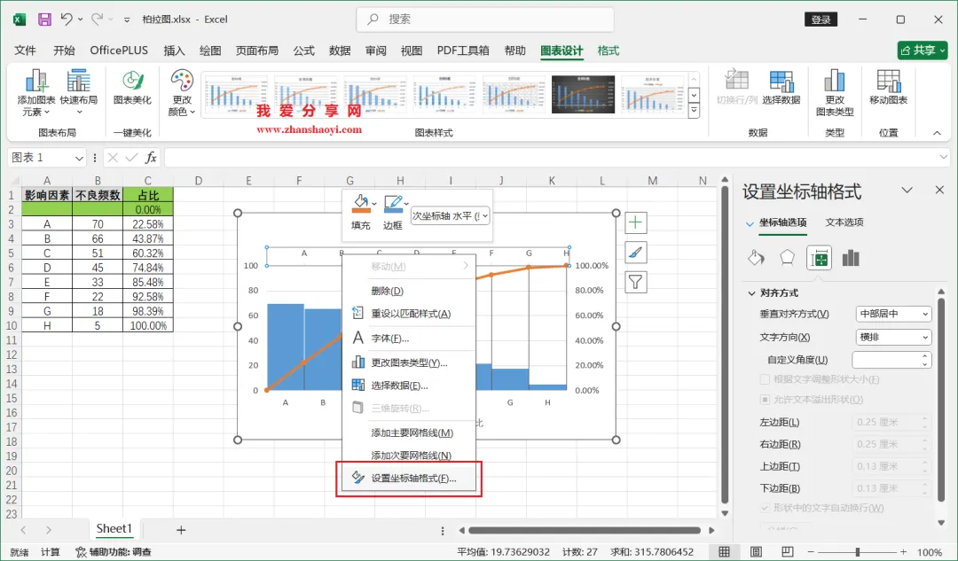This screenshot has height=561, width=958.
Task: Click the 共享 share button
Action: click(x=923, y=50)
